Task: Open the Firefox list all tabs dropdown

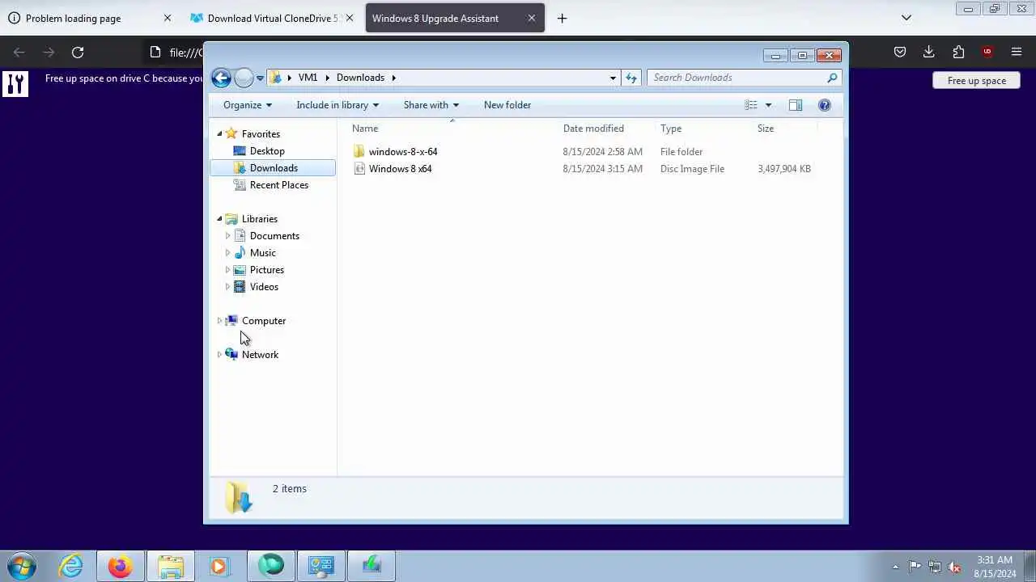Action: click(906, 18)
